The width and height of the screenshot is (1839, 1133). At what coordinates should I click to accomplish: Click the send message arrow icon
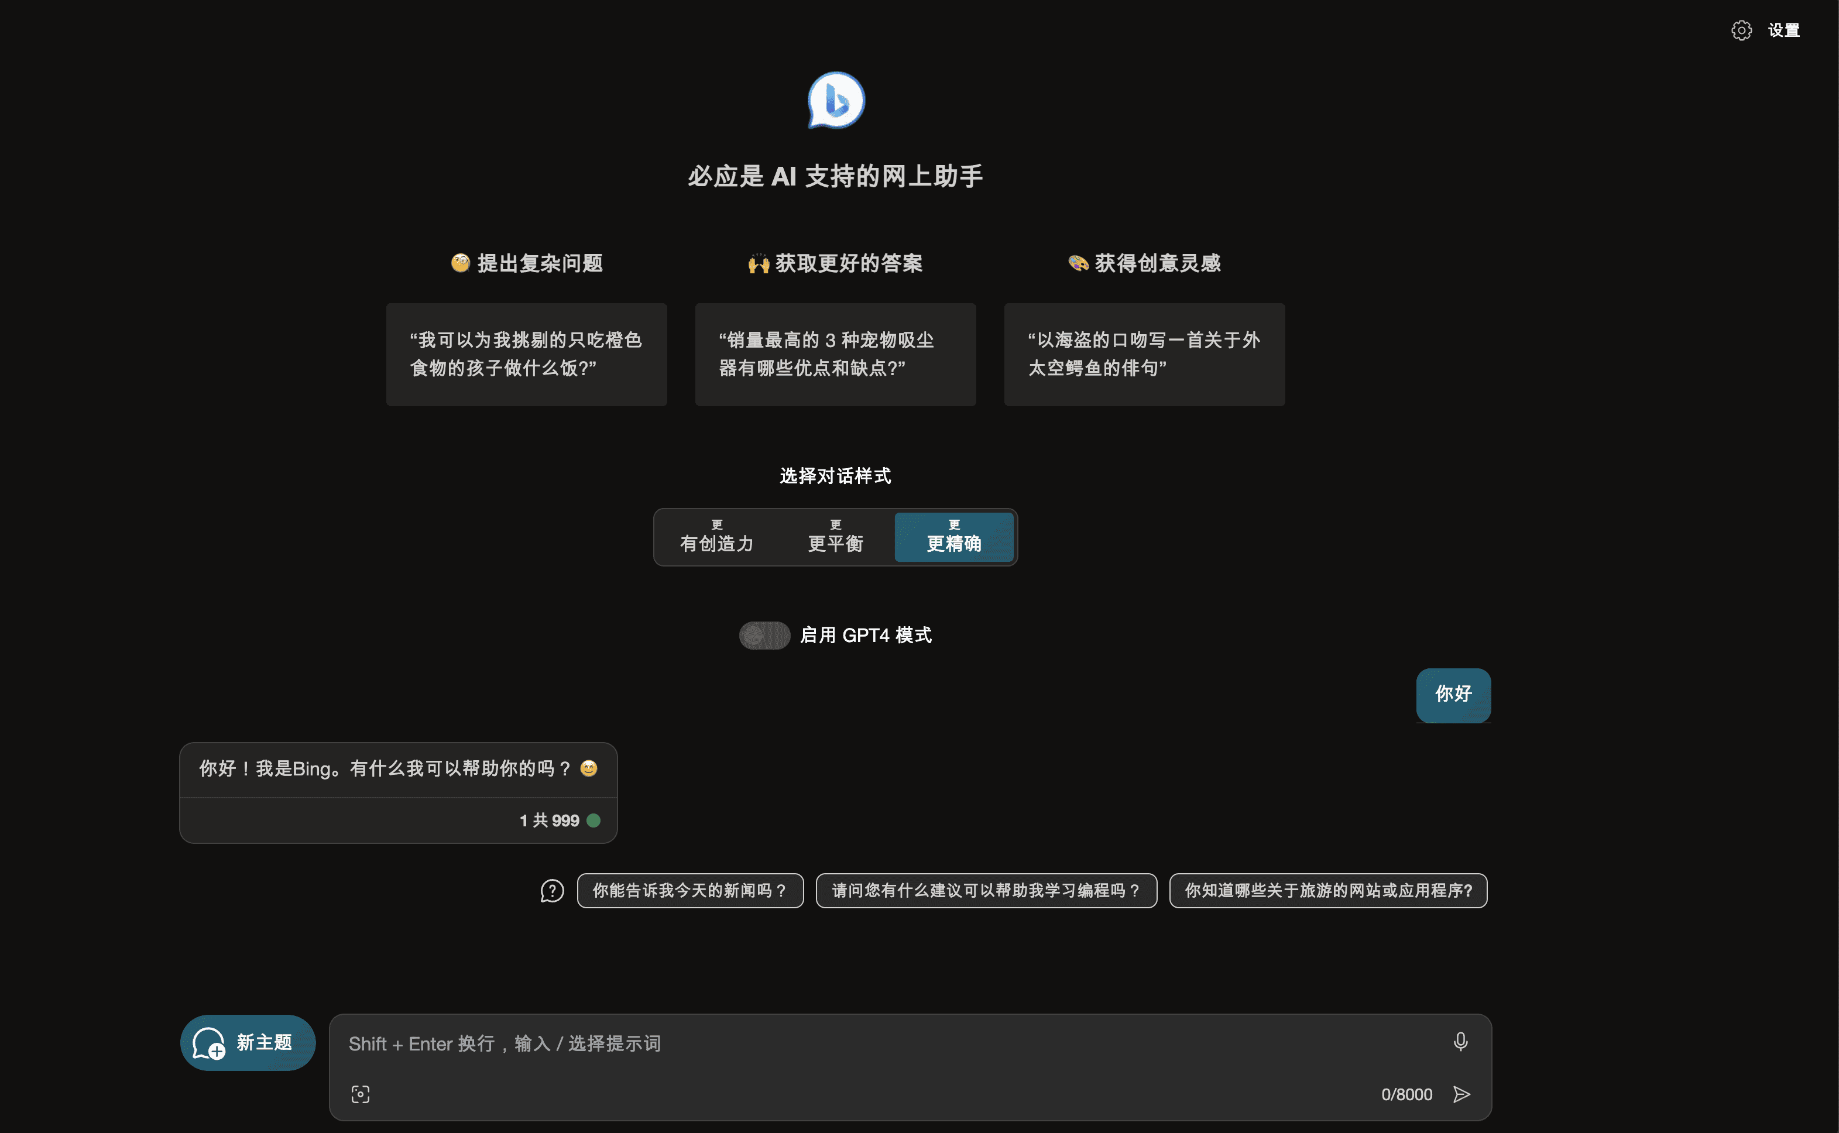point(1461,1094)
